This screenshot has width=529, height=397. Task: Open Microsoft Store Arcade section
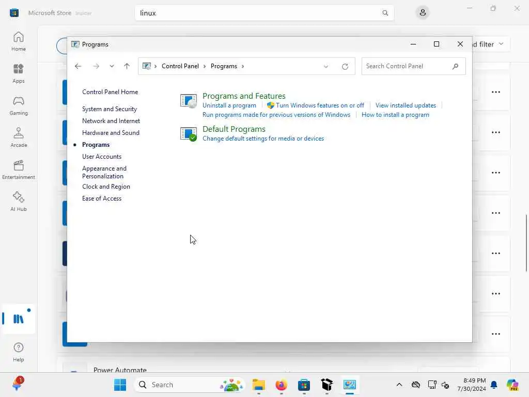click(x=19, y=138)
